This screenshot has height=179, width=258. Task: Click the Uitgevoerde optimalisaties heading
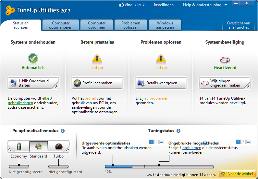106,143
